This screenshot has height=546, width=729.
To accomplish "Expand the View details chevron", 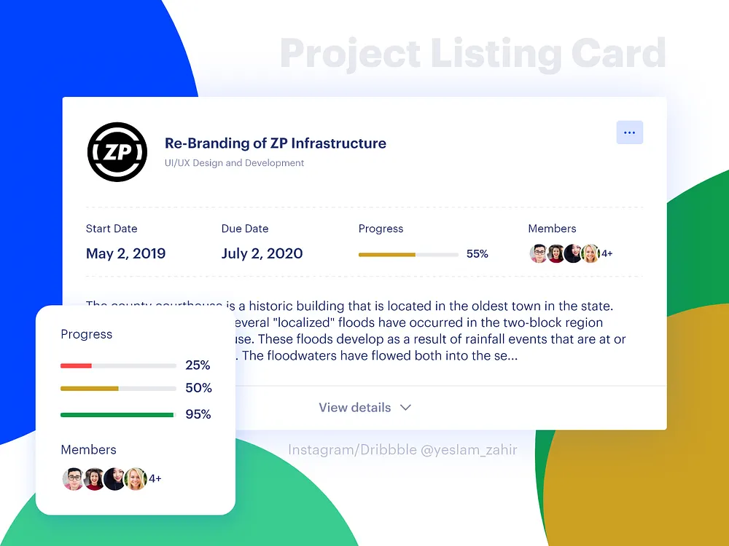I will pyautogui.click(x=405, y=408).
